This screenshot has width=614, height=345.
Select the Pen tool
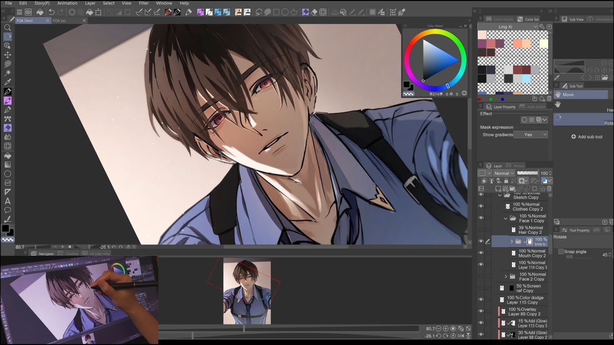pyautogui.click(x=8, y=92)
